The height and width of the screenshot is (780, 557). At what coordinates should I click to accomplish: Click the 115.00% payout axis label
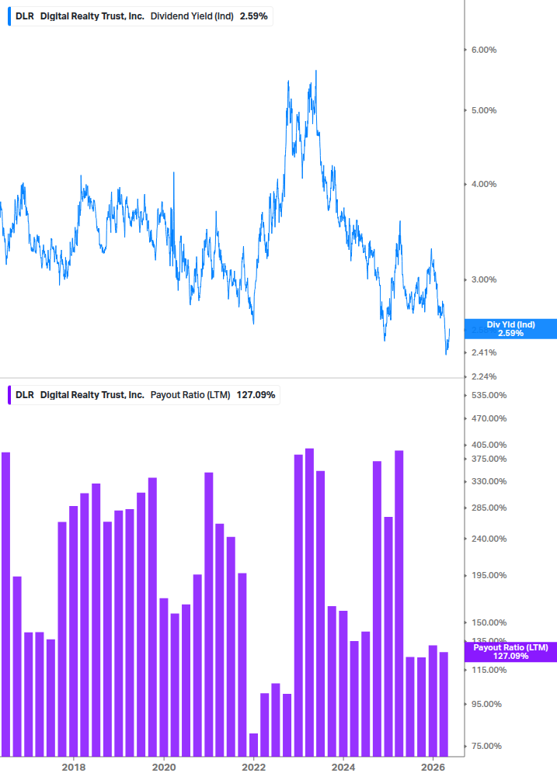(489, 670)
